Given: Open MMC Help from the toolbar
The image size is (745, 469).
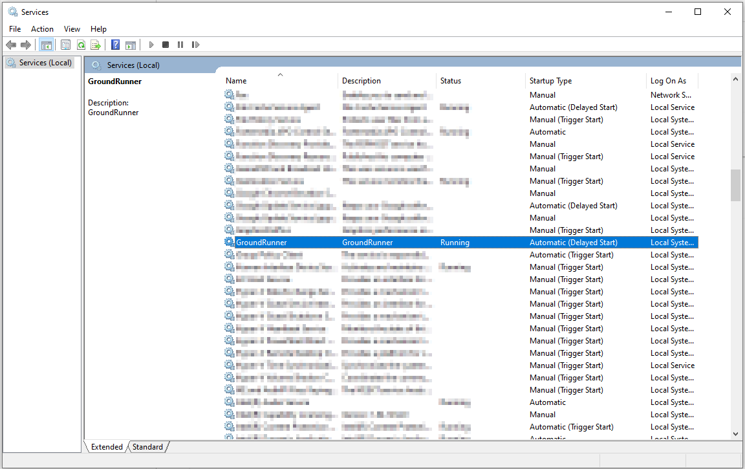Looking at the screenshot, I should [x=114, y=44].
